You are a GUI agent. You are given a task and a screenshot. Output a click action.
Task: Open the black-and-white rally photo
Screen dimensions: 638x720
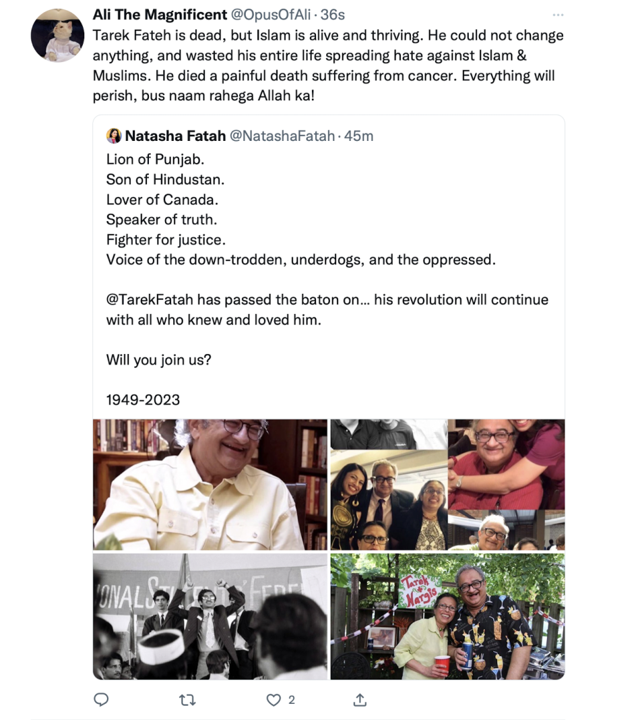210,616
